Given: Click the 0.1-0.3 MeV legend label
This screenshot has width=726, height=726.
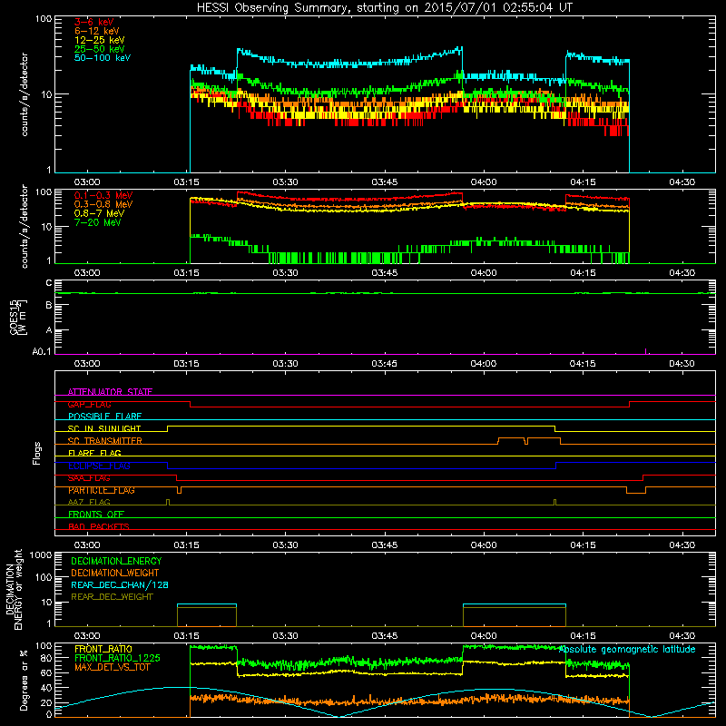Looking at the screenshot, I should (103, 195).
